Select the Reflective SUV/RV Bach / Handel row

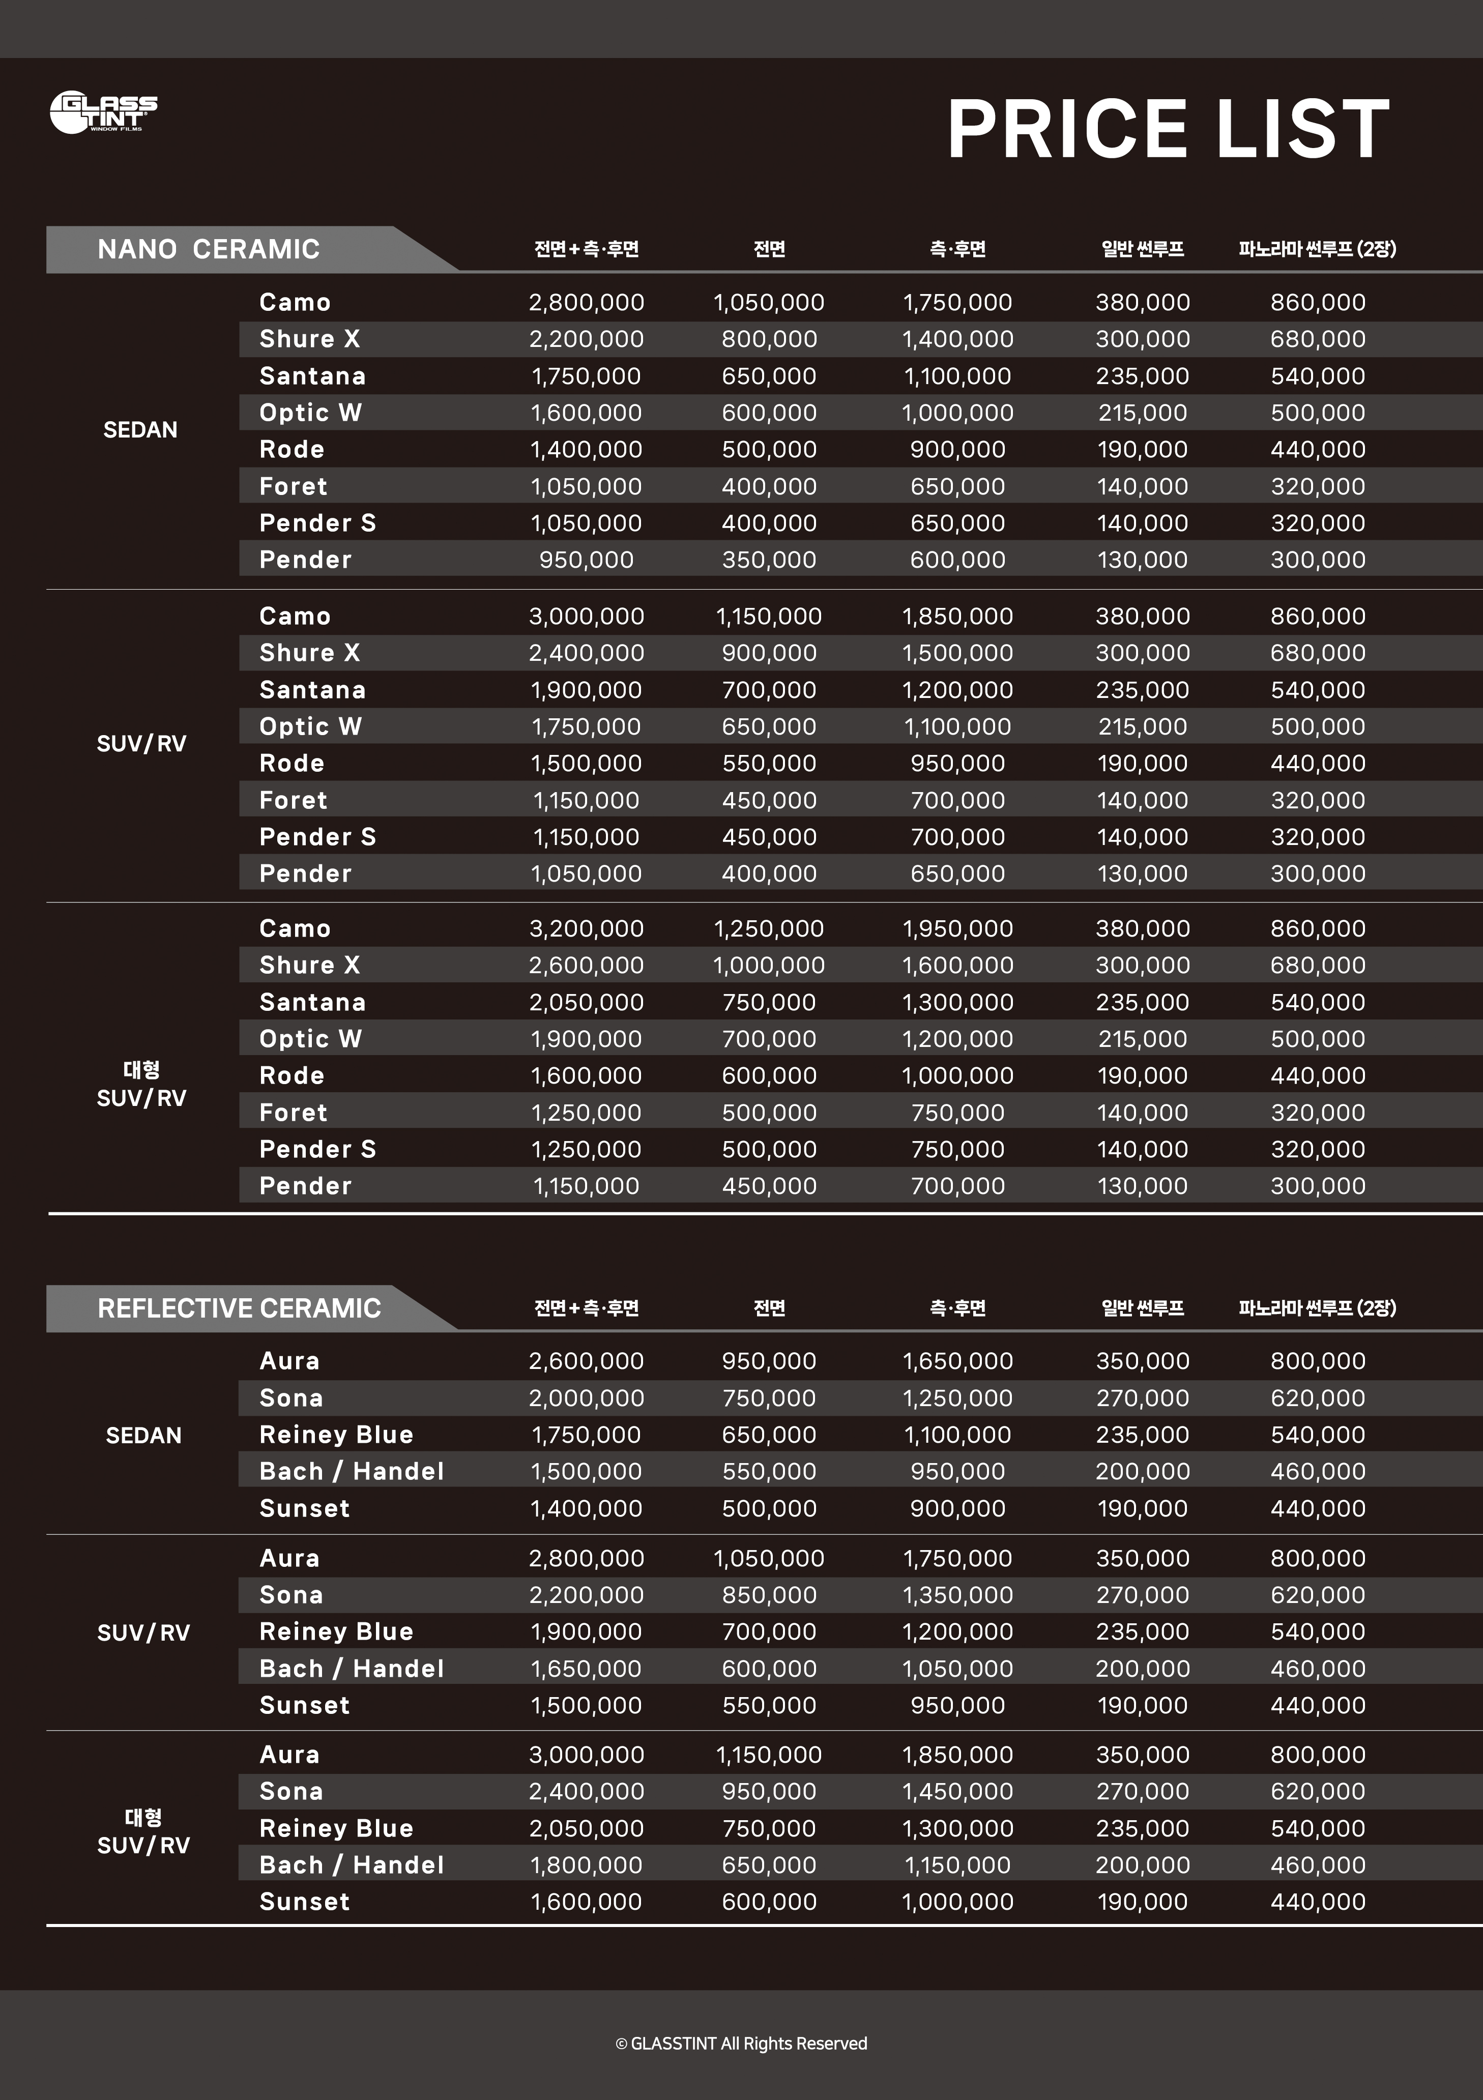(x=860, y=1668)
